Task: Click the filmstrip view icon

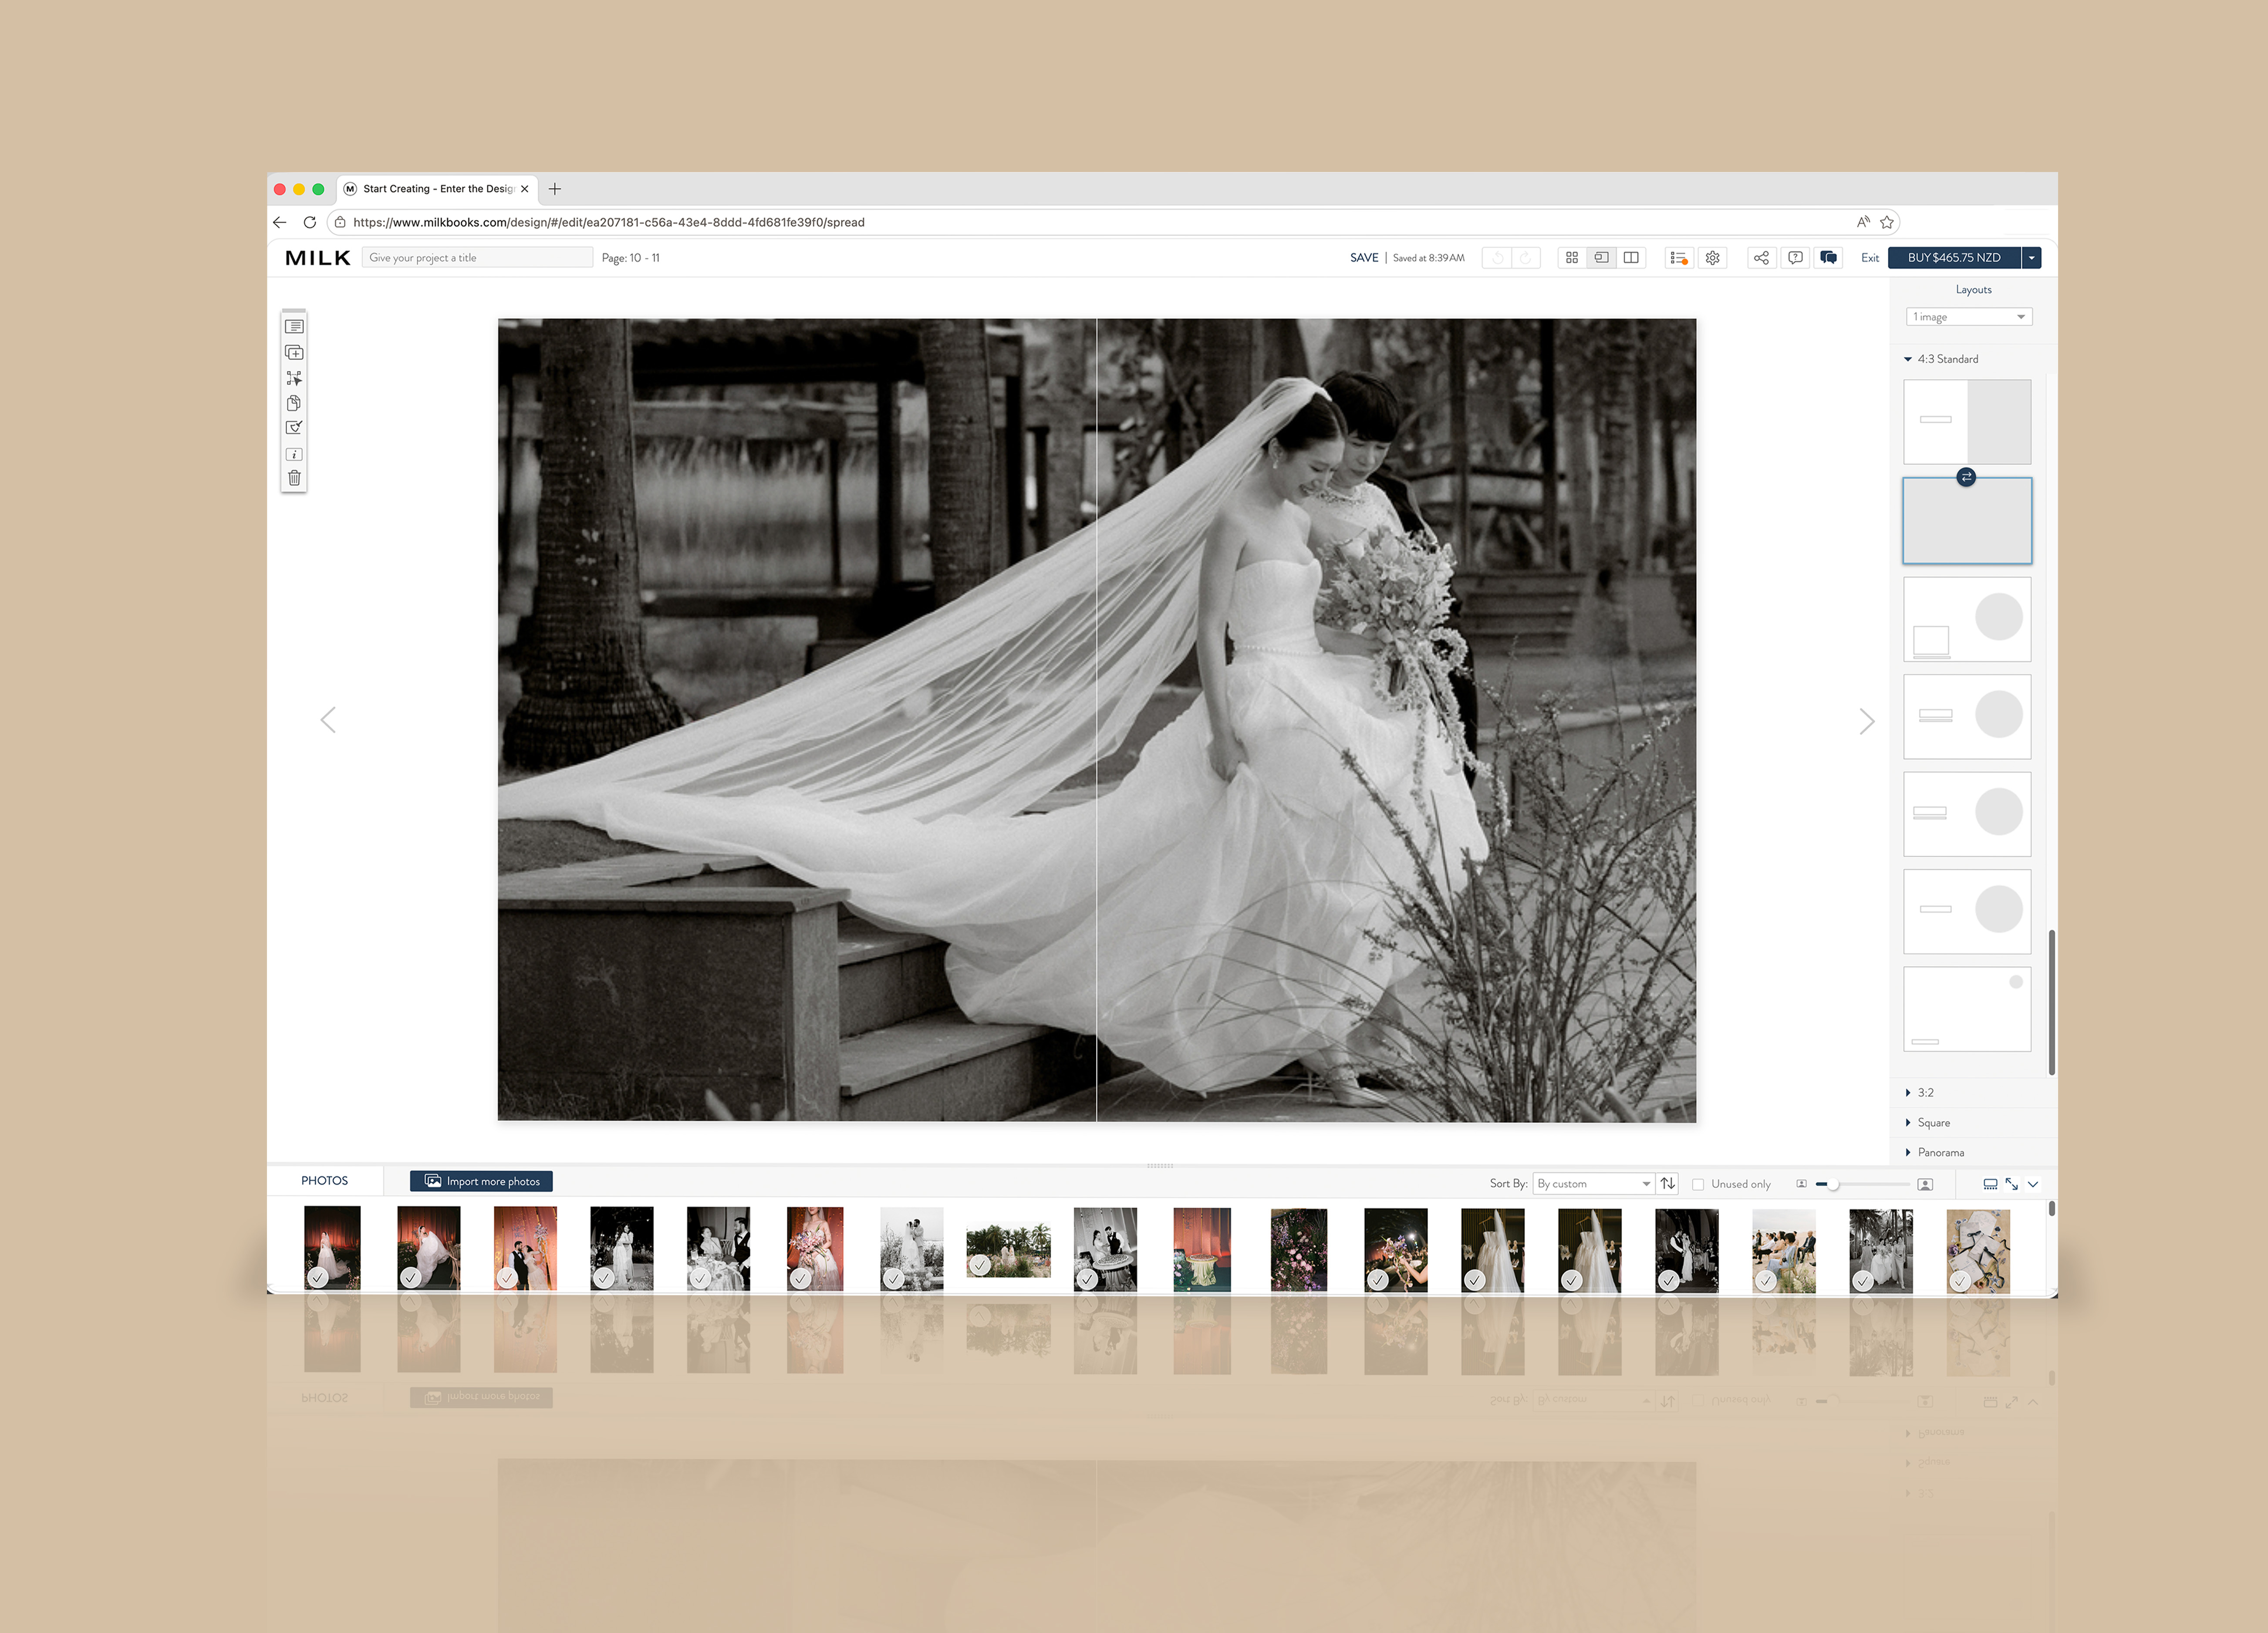Action: (1990, 1184)
